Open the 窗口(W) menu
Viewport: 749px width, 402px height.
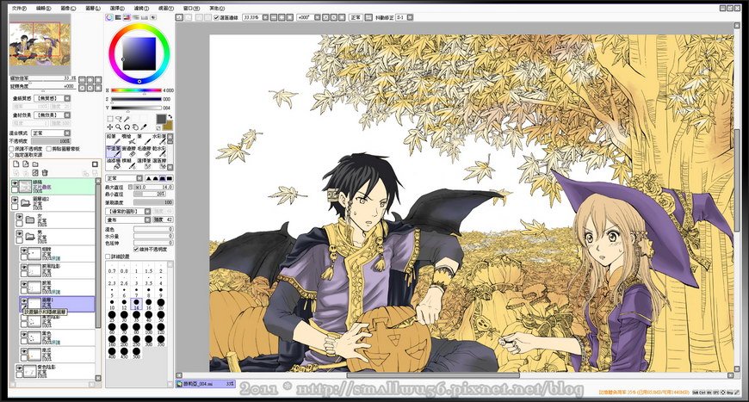click(x=191, y=8)
